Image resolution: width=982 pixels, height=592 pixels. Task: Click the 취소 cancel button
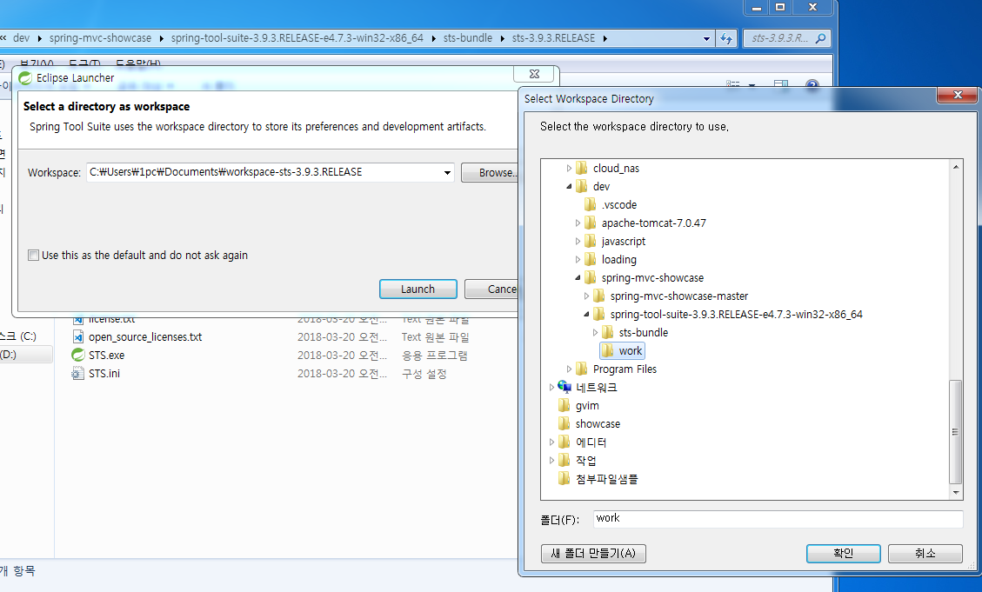point(925,553)
